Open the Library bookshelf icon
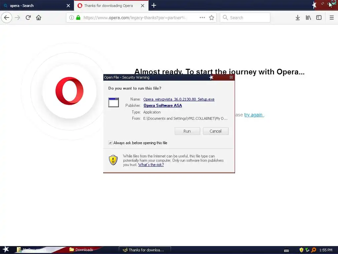This screenshot has width=338, height=254. click(308, 18)
